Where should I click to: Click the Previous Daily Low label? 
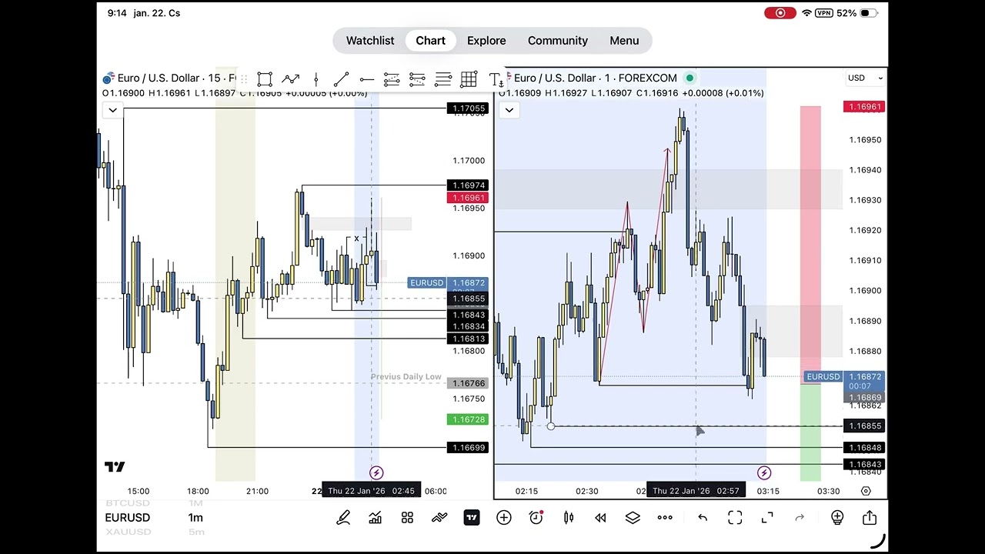[406, 376]
